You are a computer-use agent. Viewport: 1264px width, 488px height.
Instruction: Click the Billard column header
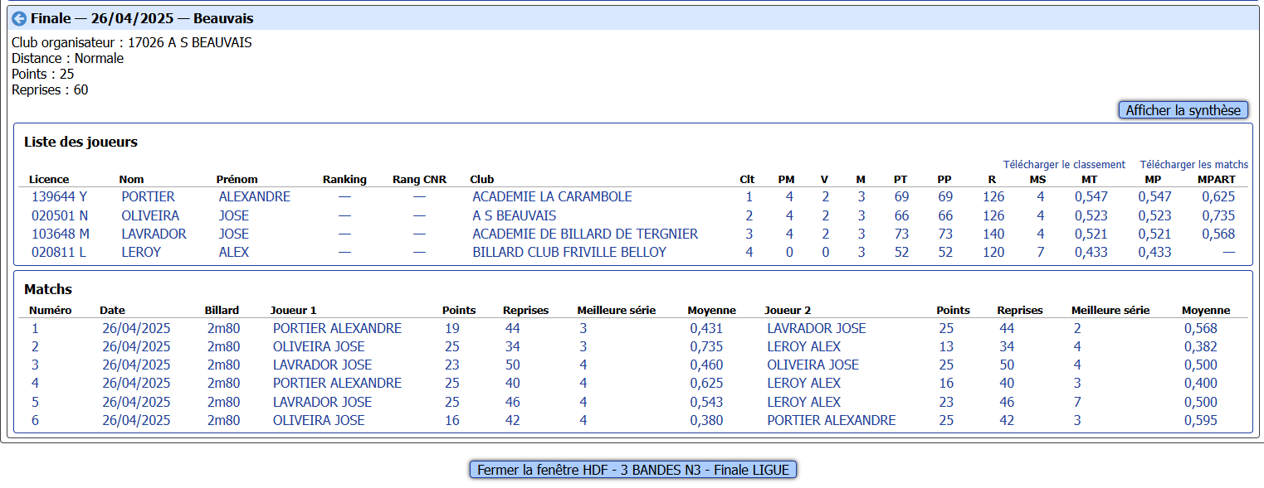click(x=222, y=310)
